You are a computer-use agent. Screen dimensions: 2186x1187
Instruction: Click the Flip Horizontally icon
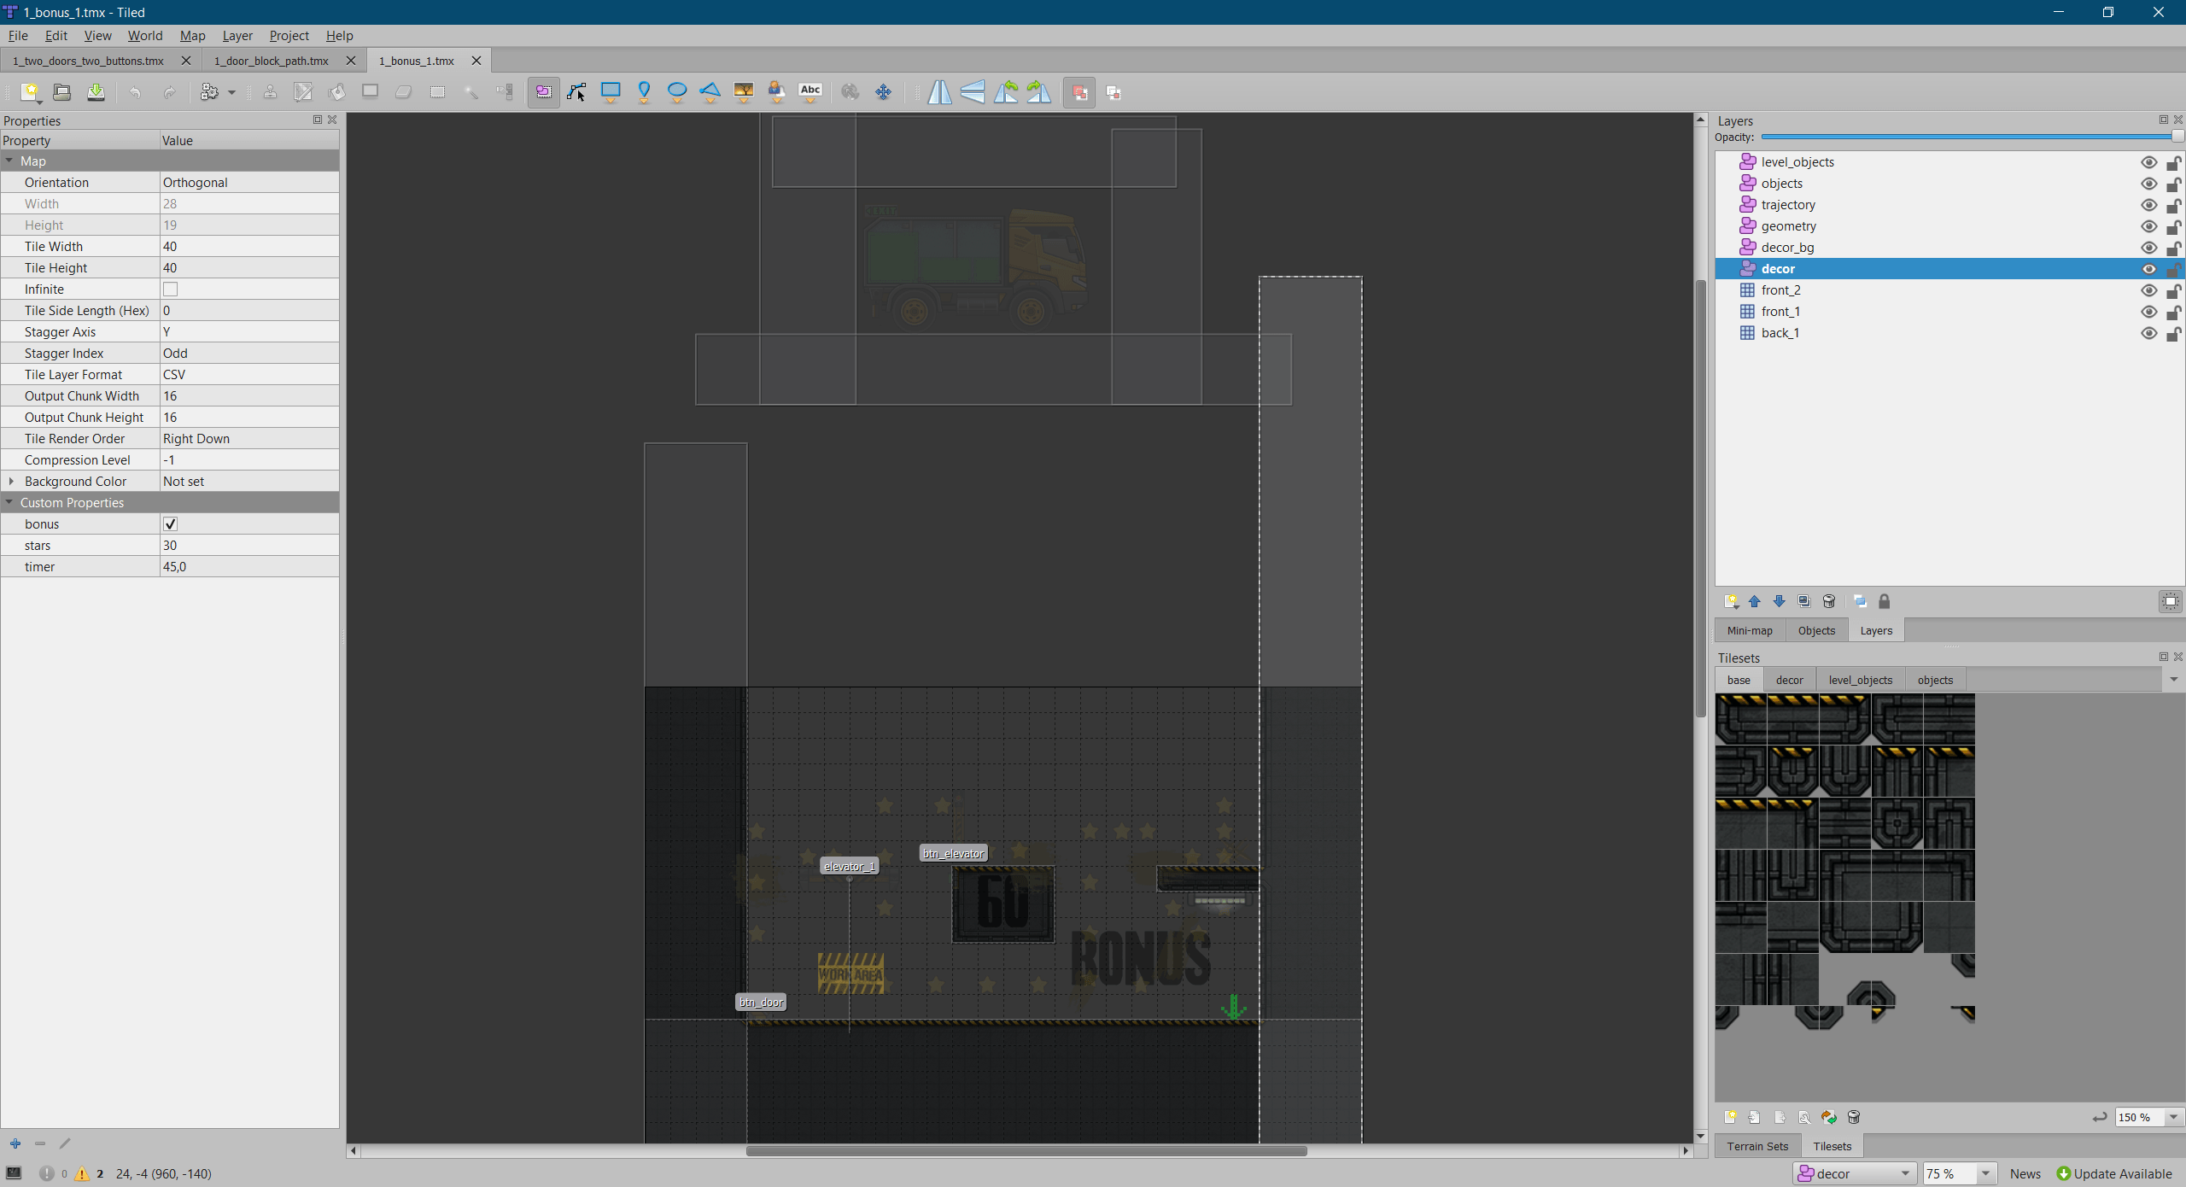939,91
